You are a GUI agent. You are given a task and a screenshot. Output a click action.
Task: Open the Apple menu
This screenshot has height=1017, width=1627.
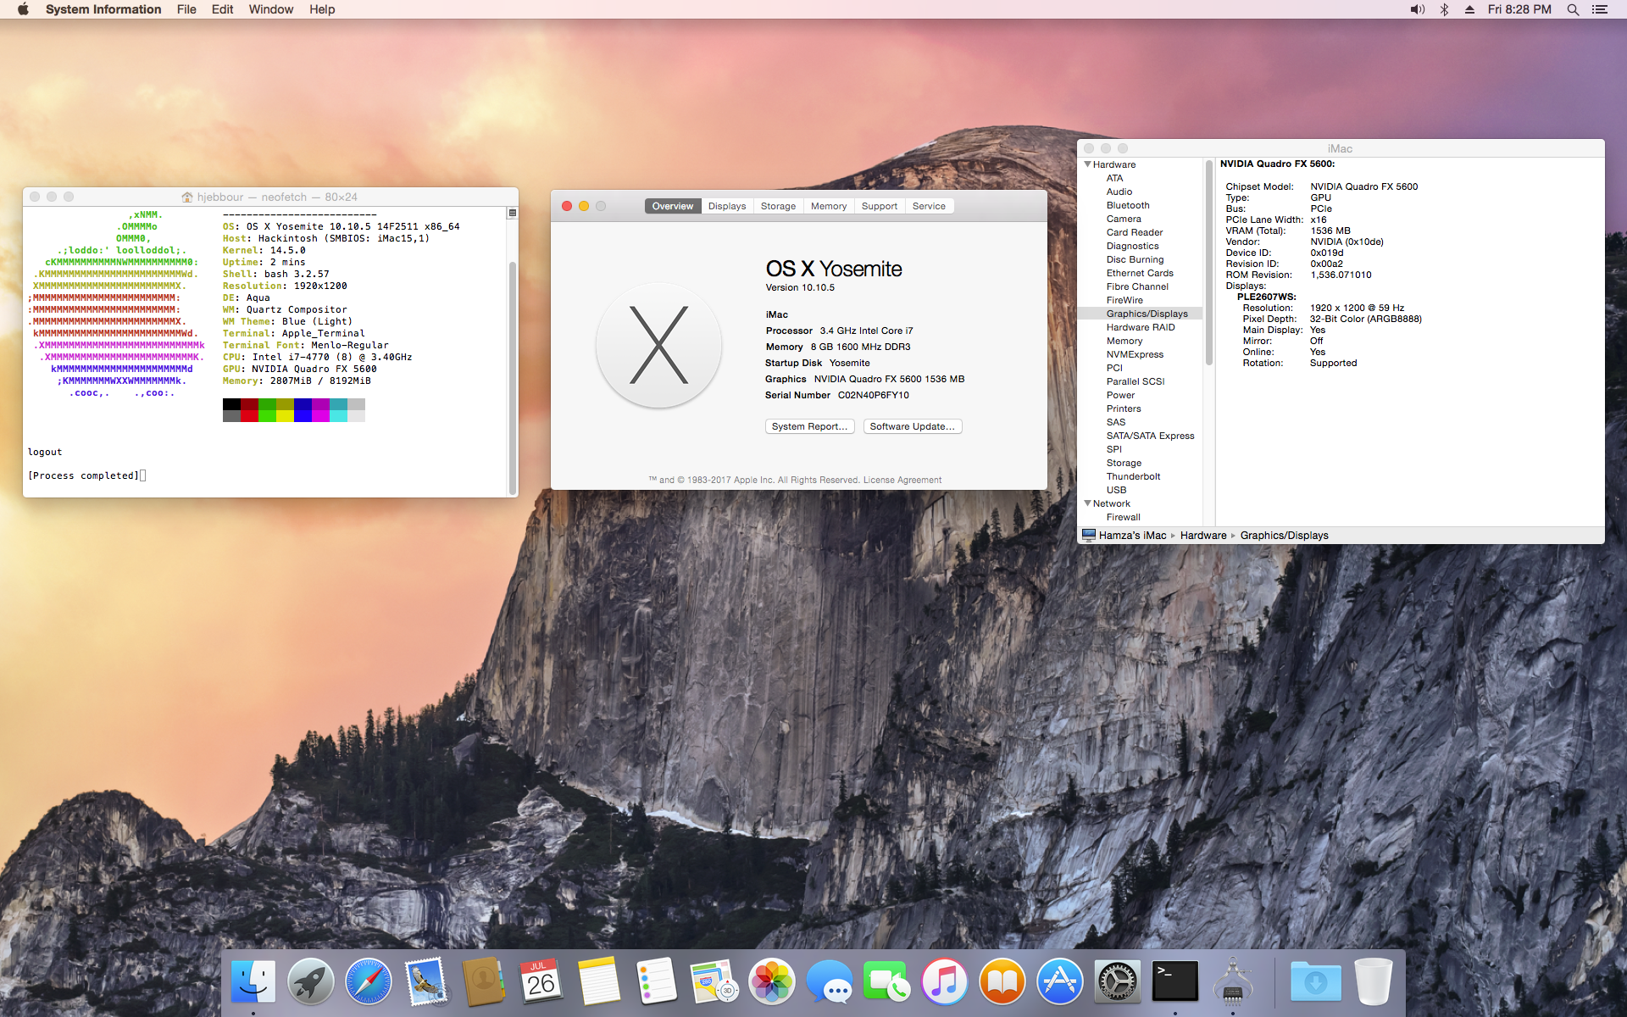point(23,9)
